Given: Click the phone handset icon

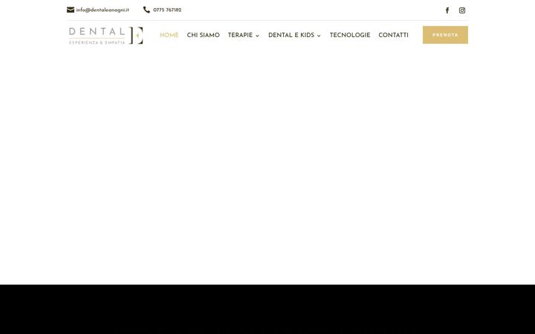Looking at the screenshot, I should 146,10.
